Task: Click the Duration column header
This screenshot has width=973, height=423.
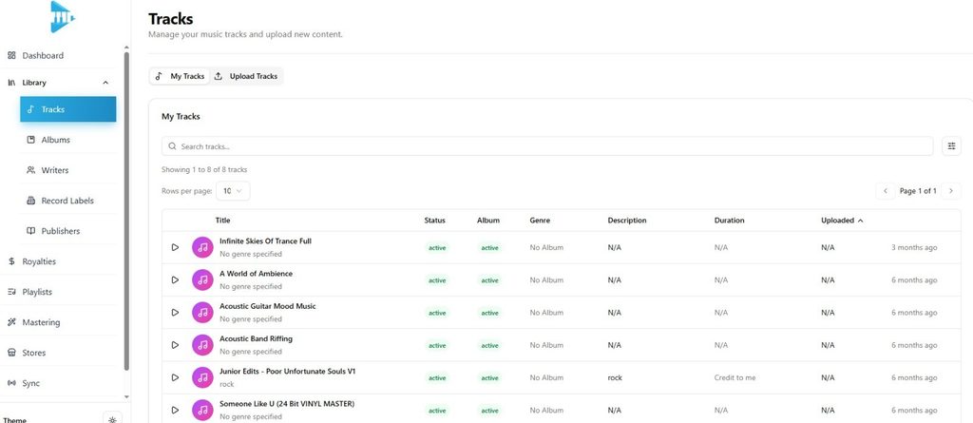Action: point(729,221)
